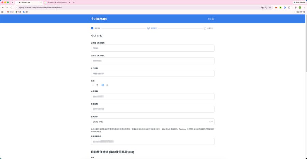Click the Ask Gemini button
307x159 pixels.
click(x=299, y=2)
